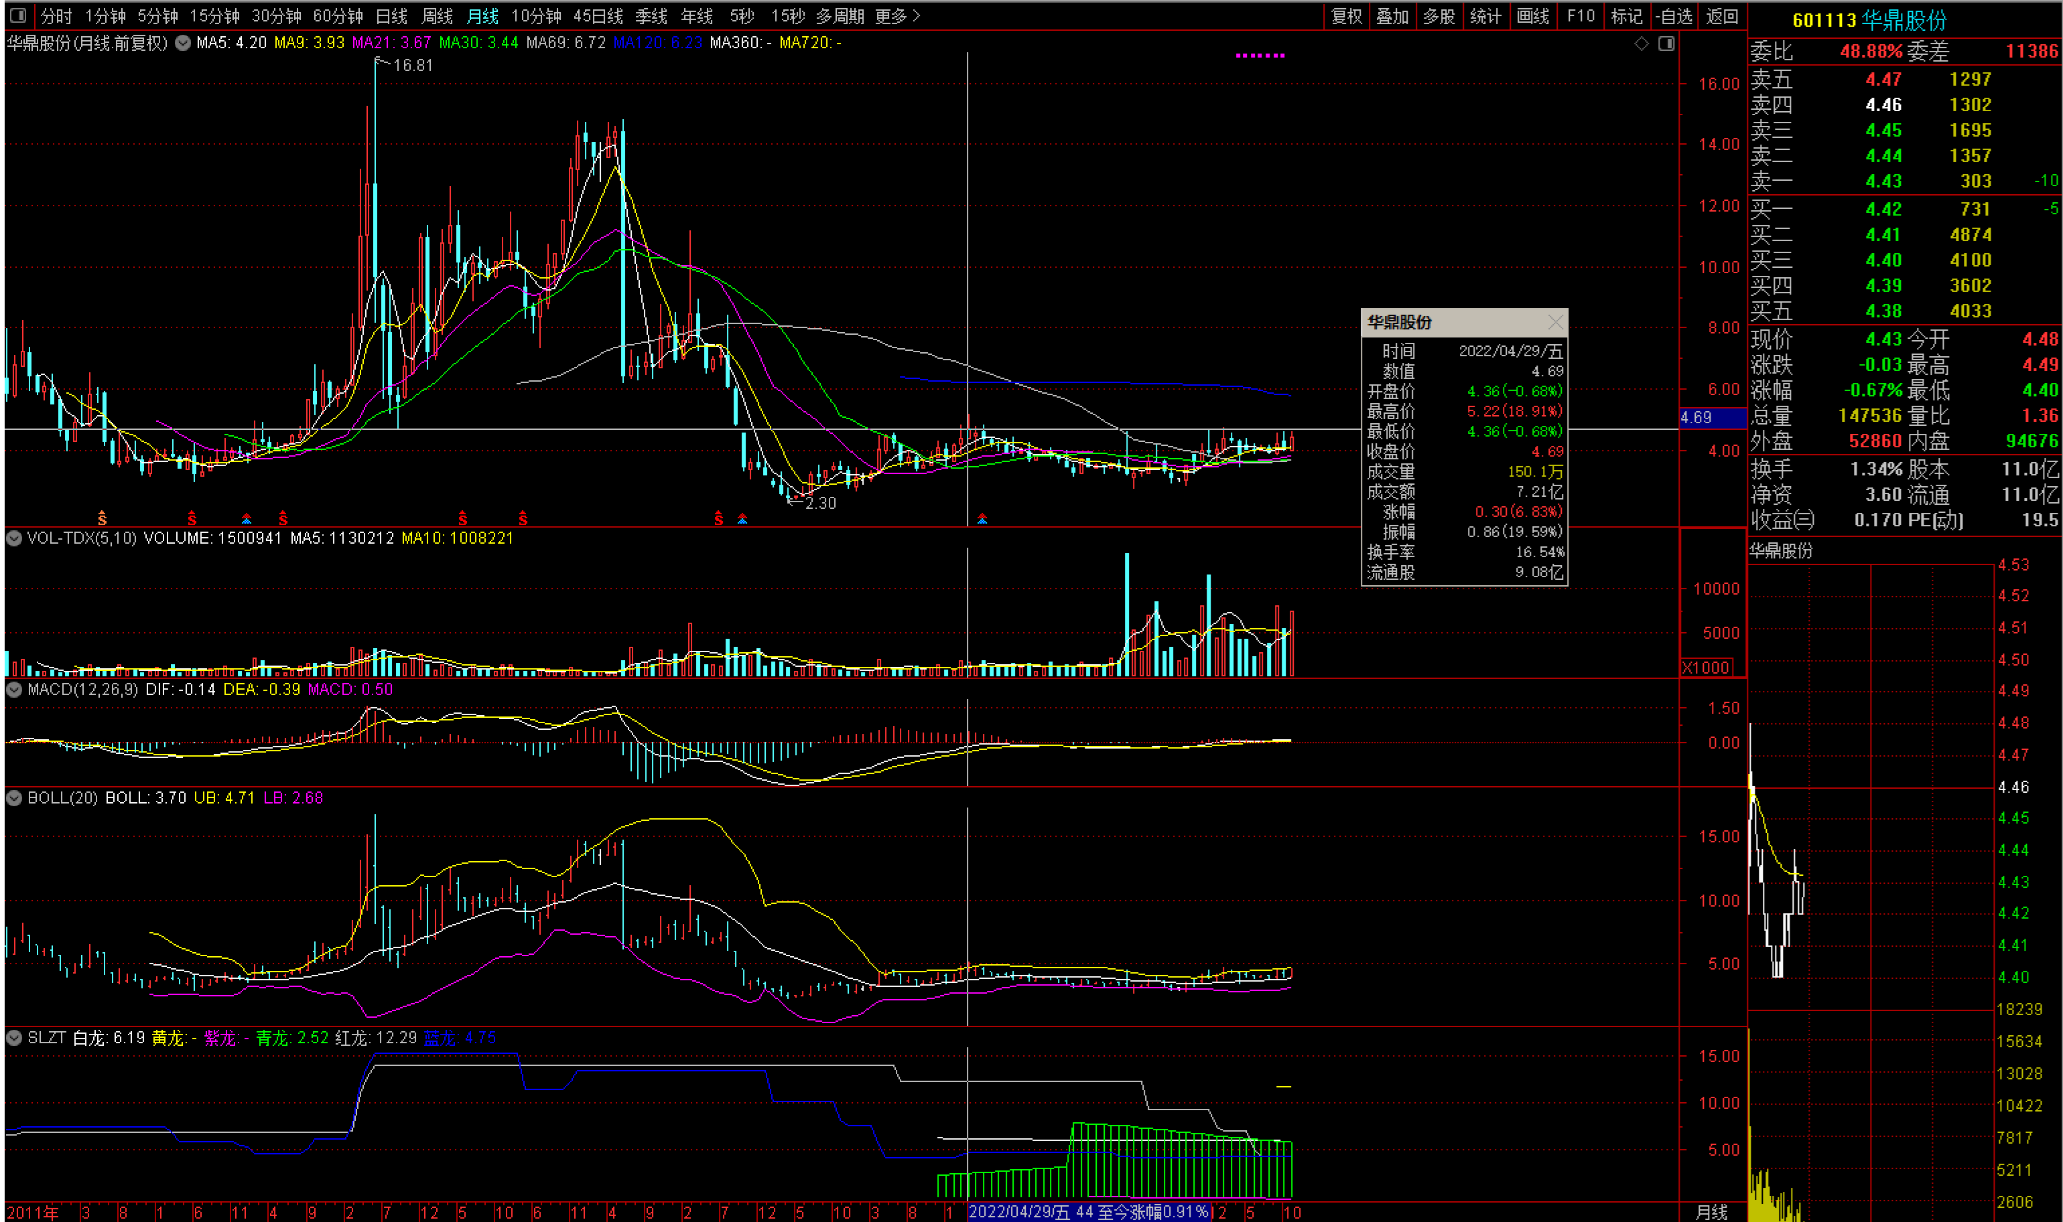Switch to 日线 daily period tab
2063x1222 pixels.
tap(391, 15)
